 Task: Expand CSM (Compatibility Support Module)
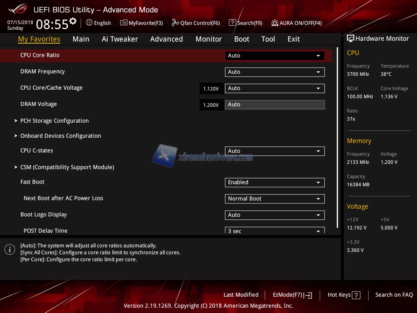tap(67, 167)
